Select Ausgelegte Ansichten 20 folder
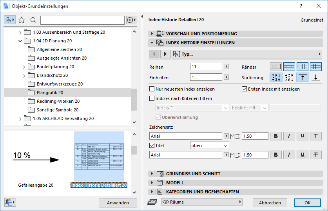328x211 pixels. click(x=62, y=58)
